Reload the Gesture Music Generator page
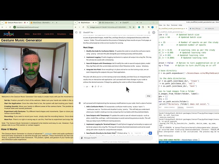Viewport: 219px width, 164px height. [10, 27]
